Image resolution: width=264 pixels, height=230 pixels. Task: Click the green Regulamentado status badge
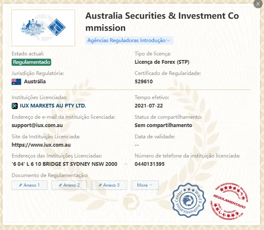click(x=31, y=62)
